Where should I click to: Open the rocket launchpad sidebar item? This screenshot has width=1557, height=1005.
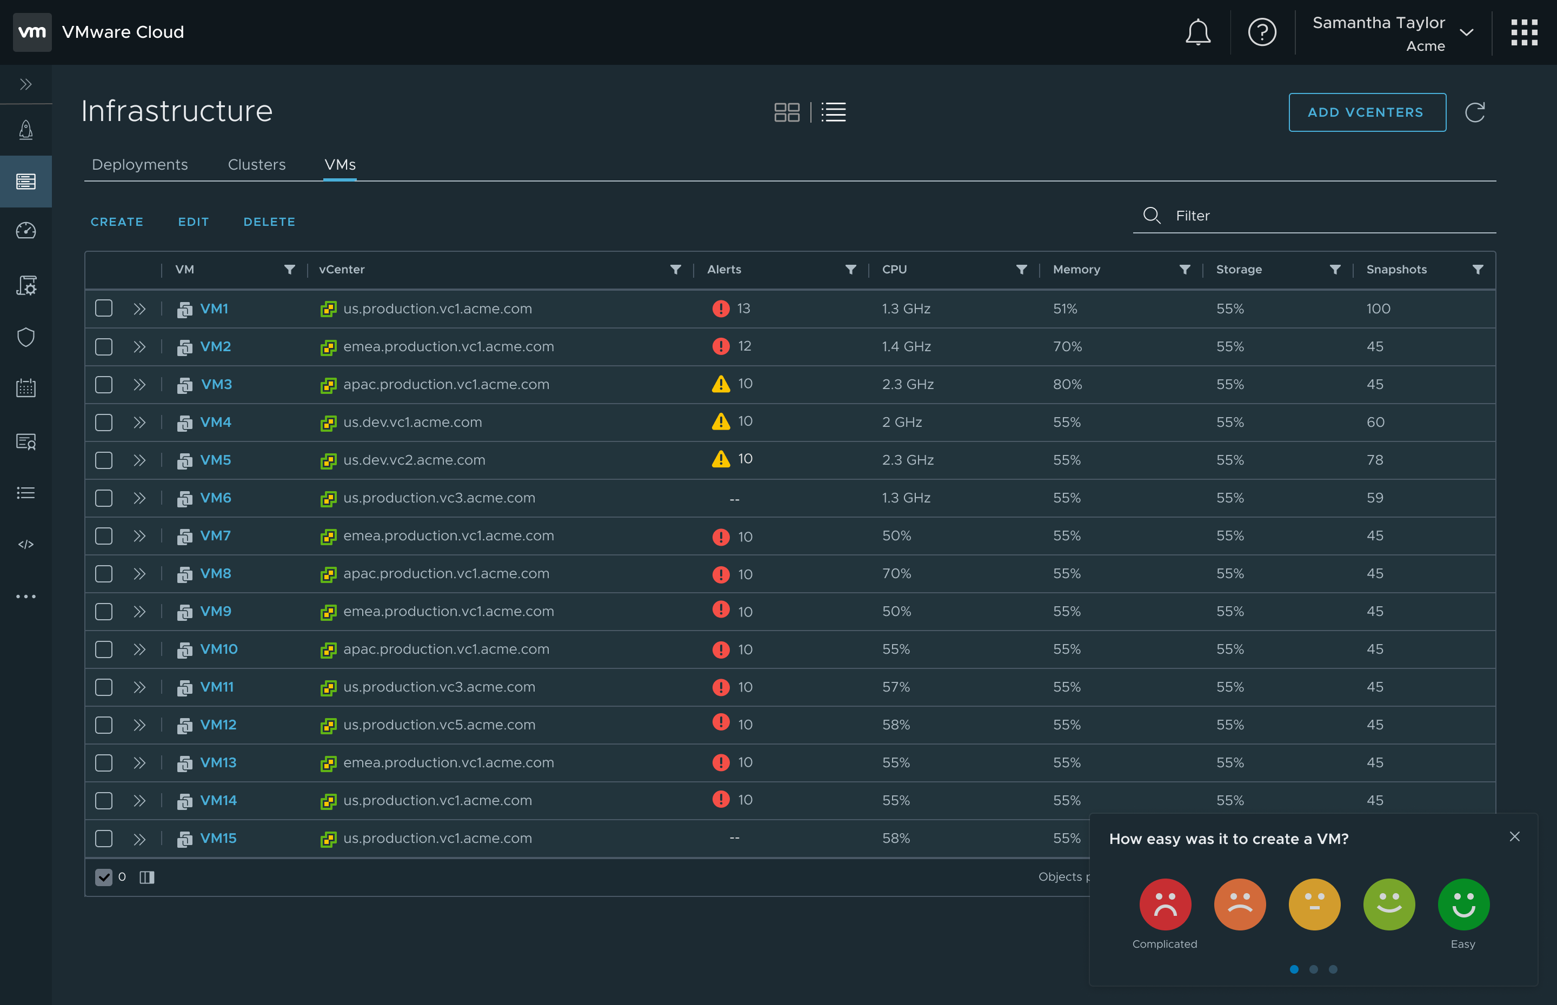click(x=26, y=130)
